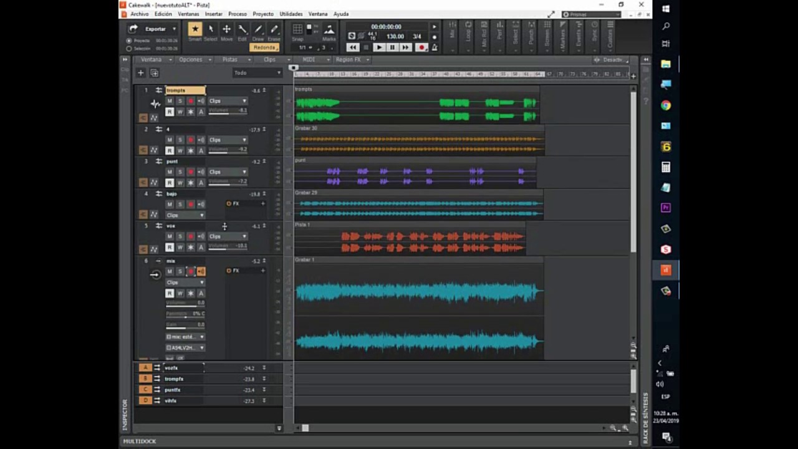Click FX add plus on bajo track
Screen dimensions: 798x449
[262, 204]
